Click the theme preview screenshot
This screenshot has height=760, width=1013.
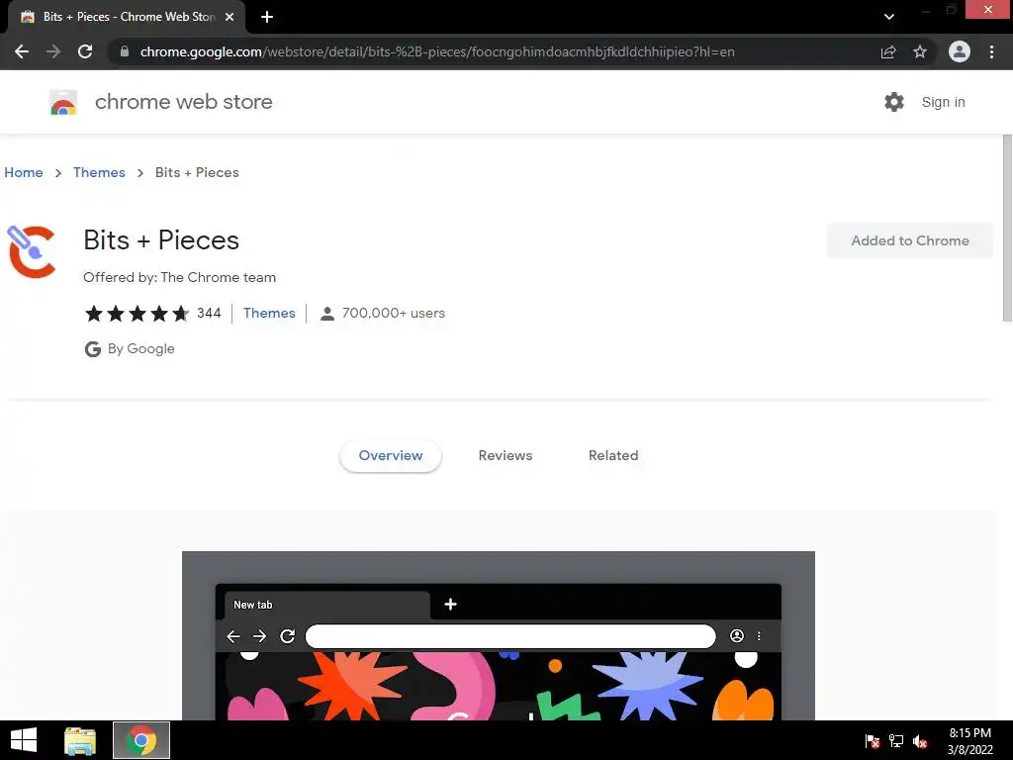tap(499, 636)
